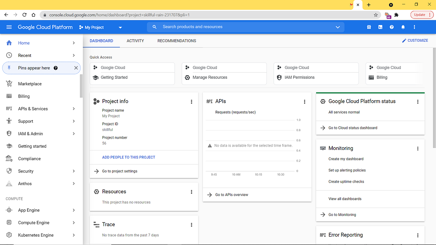Viewport: 436px width, 245px height.
Task: Open the top bar more options menu
Action: [414, 27]
